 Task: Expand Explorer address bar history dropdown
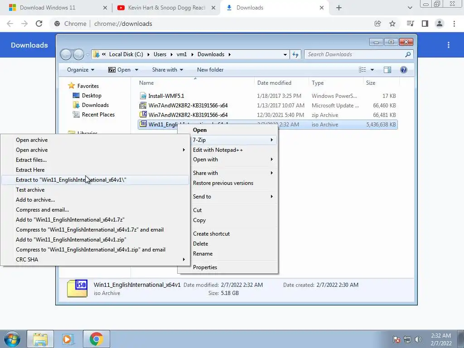pyautogui.click(x=285, y=54)
